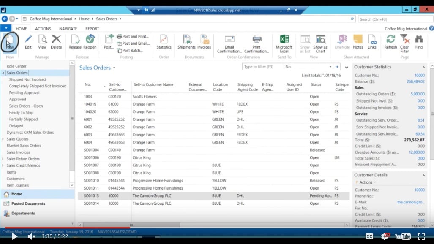Send list to Microsoft Excel
Image resolution: width=434 pixels, height=244 pixels.
284,44
